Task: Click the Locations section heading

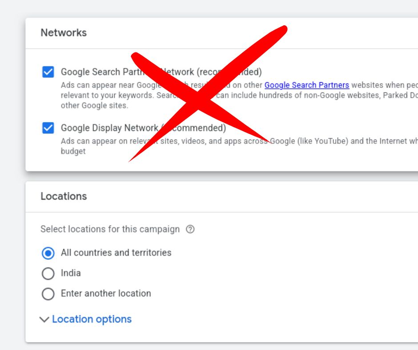Action: click(x=64, y=196)
